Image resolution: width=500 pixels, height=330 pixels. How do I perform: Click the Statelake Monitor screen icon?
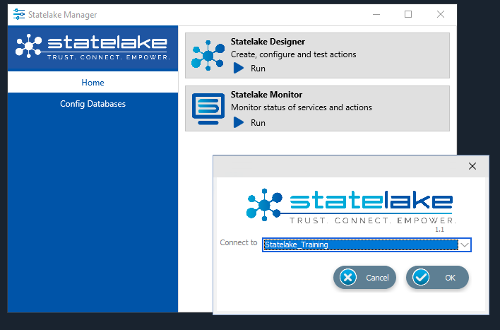click(208, 109)
